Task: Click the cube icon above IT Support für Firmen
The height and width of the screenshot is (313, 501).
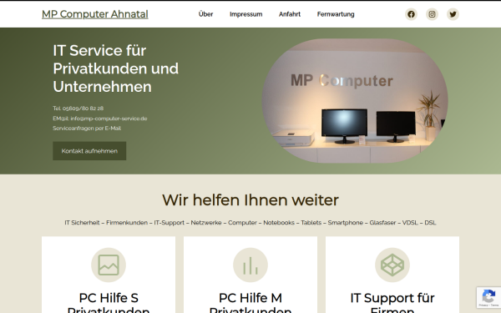Action: [x=392, y=265]
